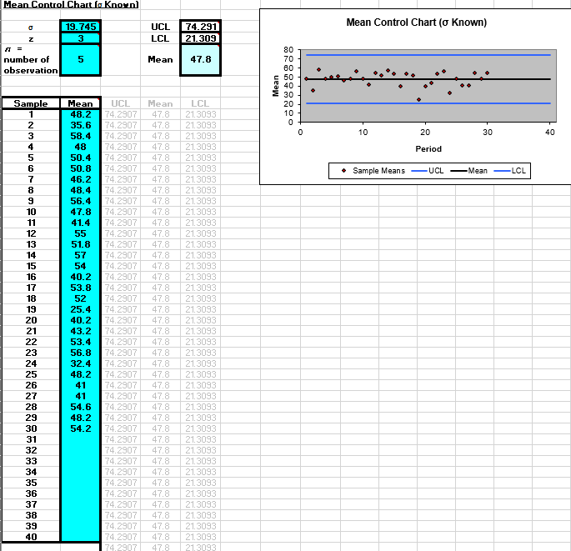Click the lowest data point near period 19

pyautogui.click(x=418, y=99)
